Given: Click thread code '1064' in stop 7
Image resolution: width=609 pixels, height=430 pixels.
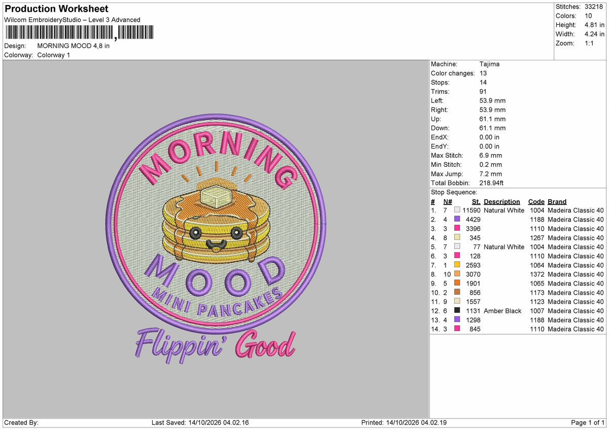Looking at the screenshot, I should tap(537, 265).
